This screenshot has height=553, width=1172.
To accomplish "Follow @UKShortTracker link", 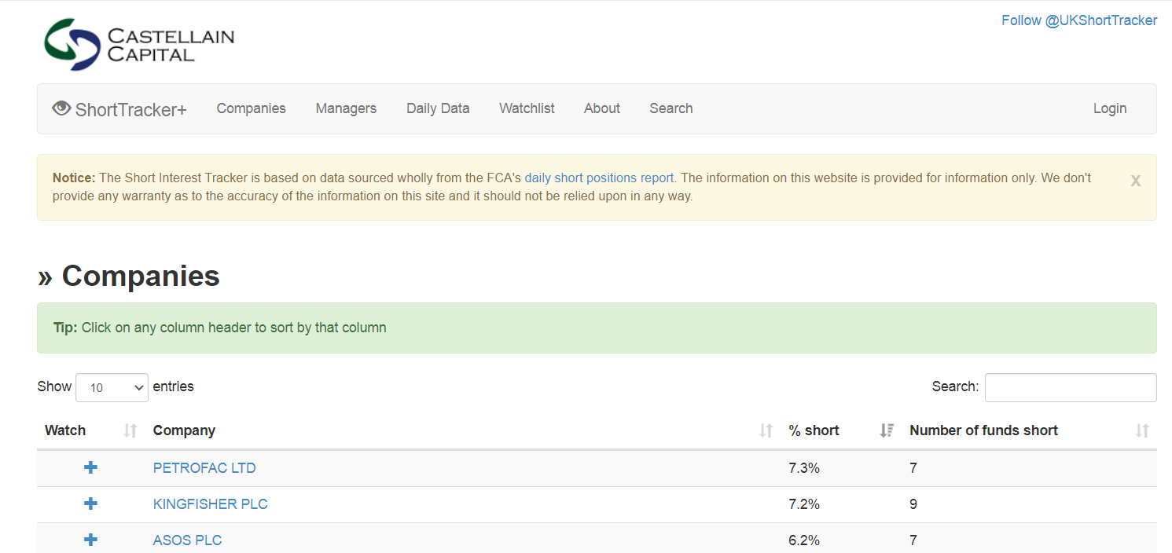I will [1079, 20].
